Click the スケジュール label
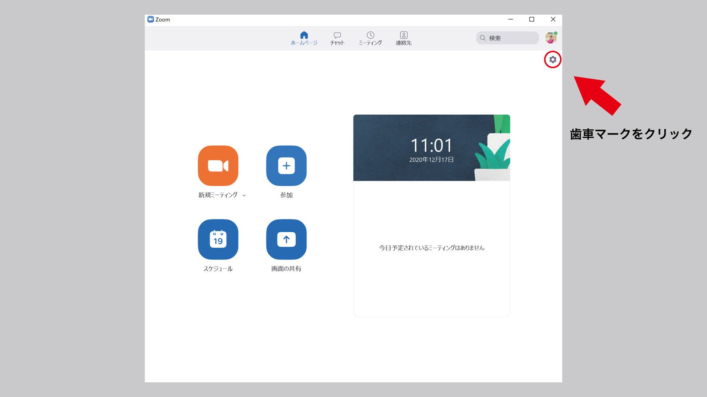Screen dimensions: 707x397 (x=218, y=269)
